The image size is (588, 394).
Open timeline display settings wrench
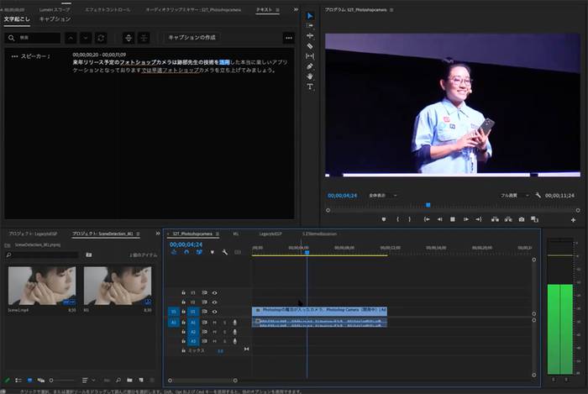(x=224, y=252)
